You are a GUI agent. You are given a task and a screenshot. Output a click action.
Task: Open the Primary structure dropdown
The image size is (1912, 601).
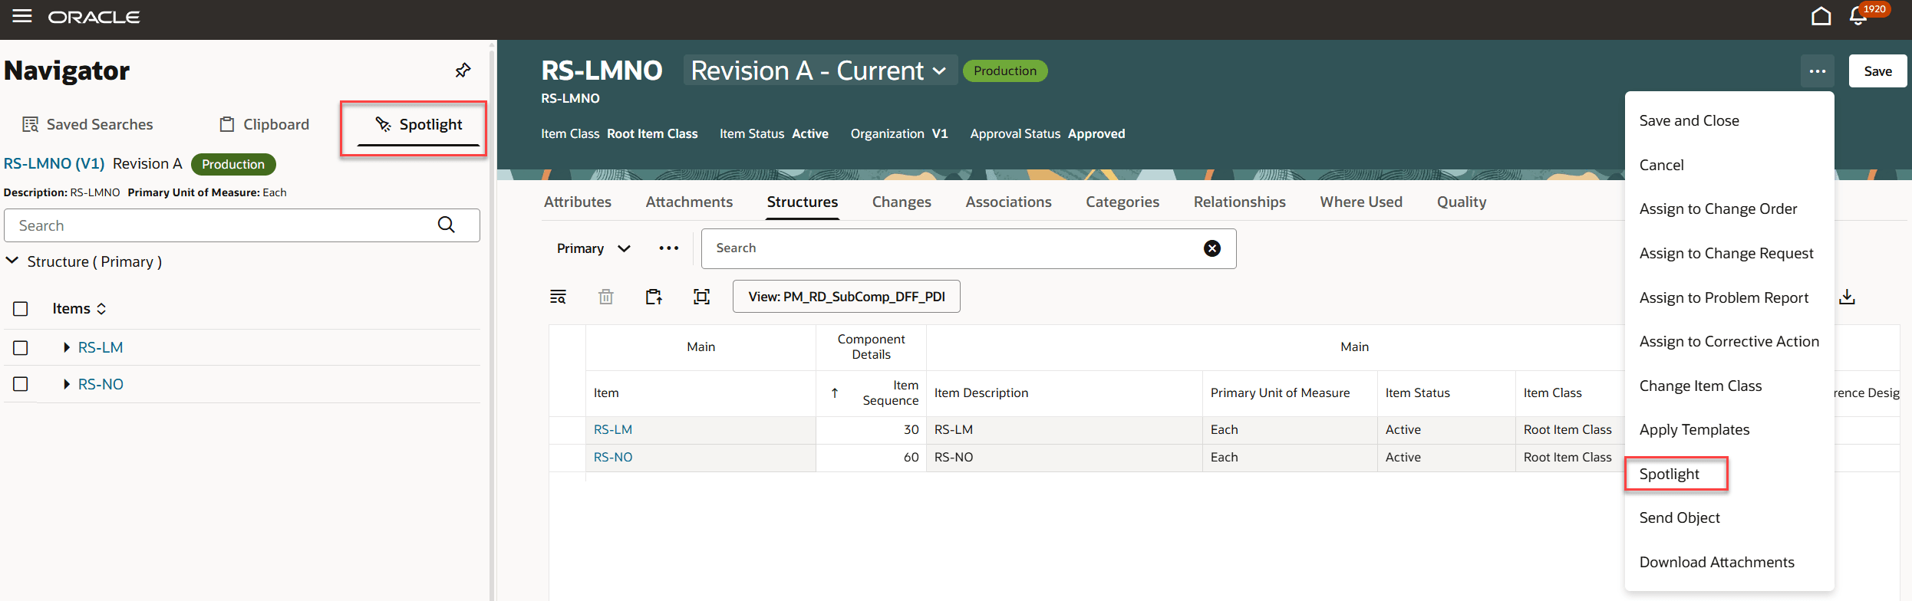coord(594,248)
